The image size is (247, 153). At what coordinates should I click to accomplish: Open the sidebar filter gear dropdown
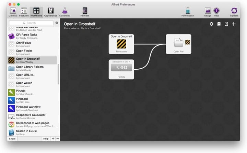coord(57,23)
